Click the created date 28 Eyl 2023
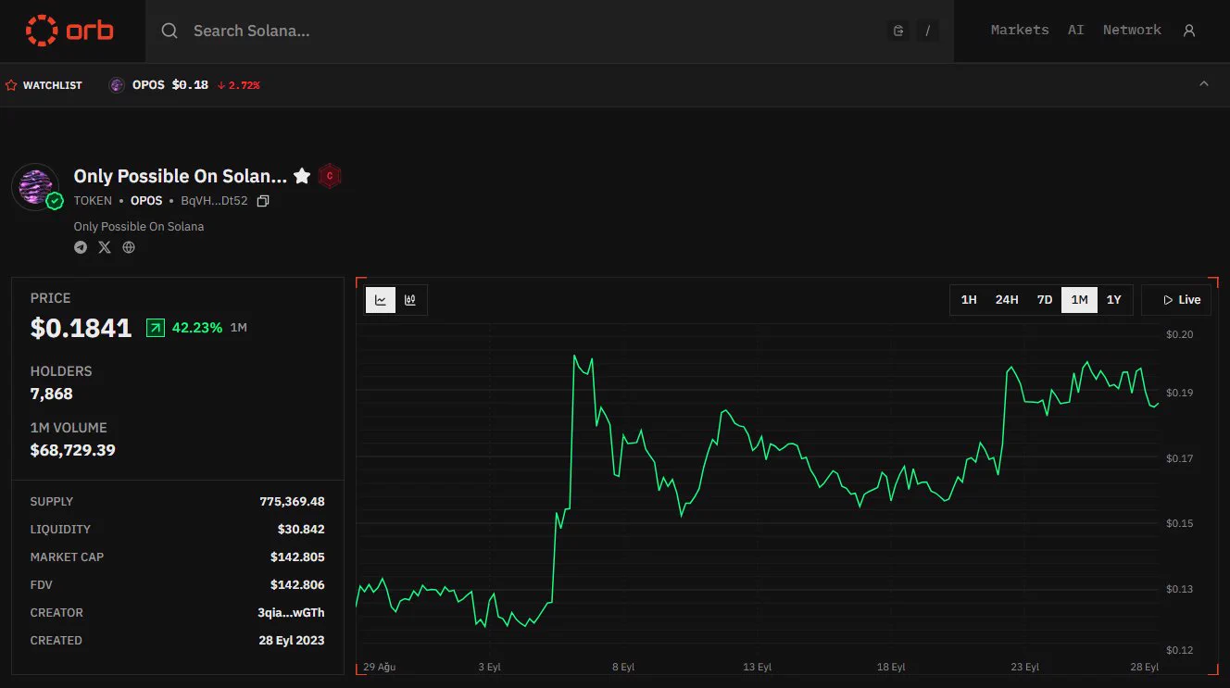 tap(292, 641)
